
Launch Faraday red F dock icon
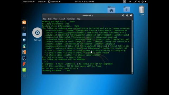(24, 64)
